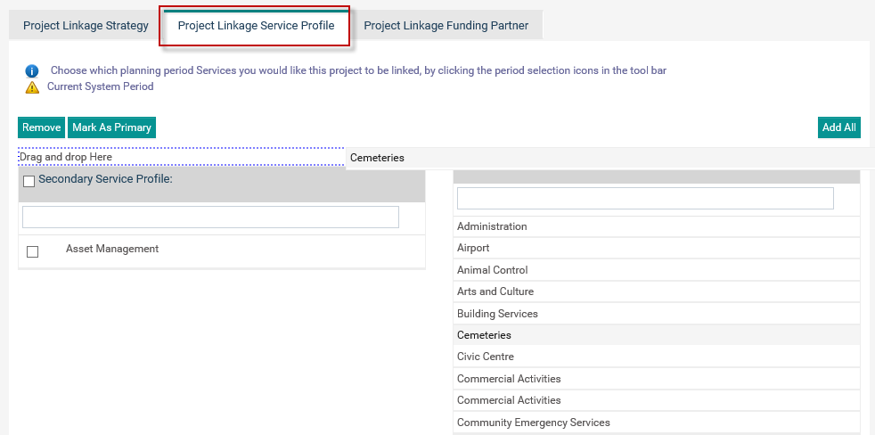Pick Arts and Culture service item
875x435 pixels.
(x=656, y=291)
